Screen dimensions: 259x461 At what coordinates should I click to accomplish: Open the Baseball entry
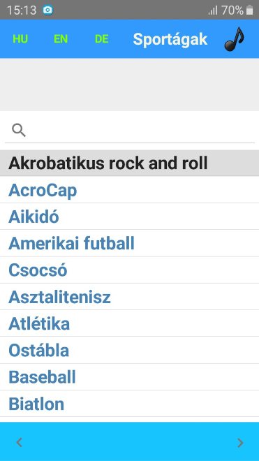tap(129, 377)
